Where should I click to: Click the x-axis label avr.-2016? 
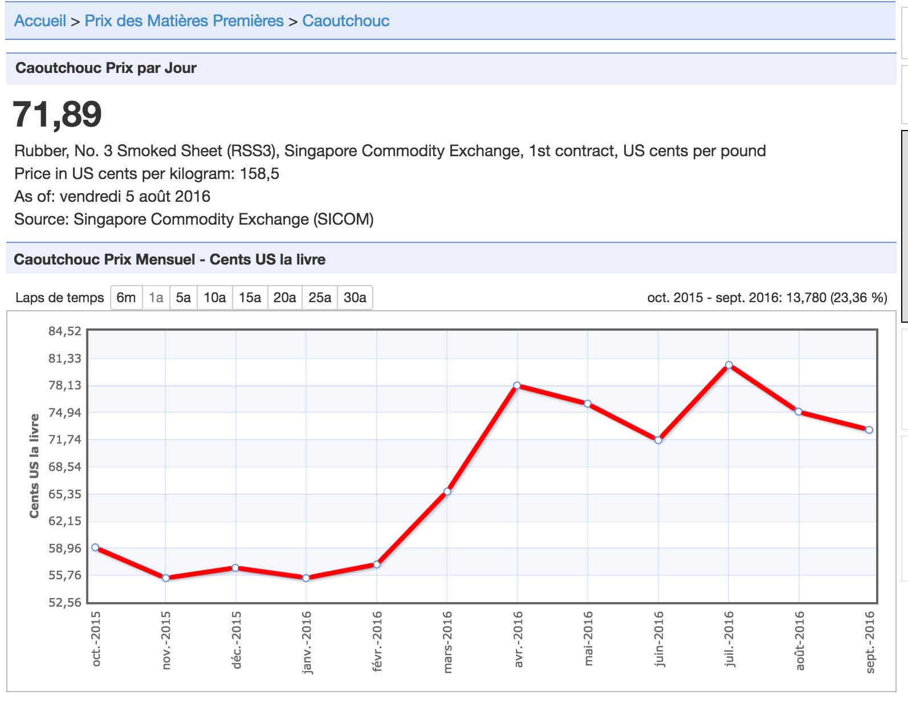tap(518, 639)
